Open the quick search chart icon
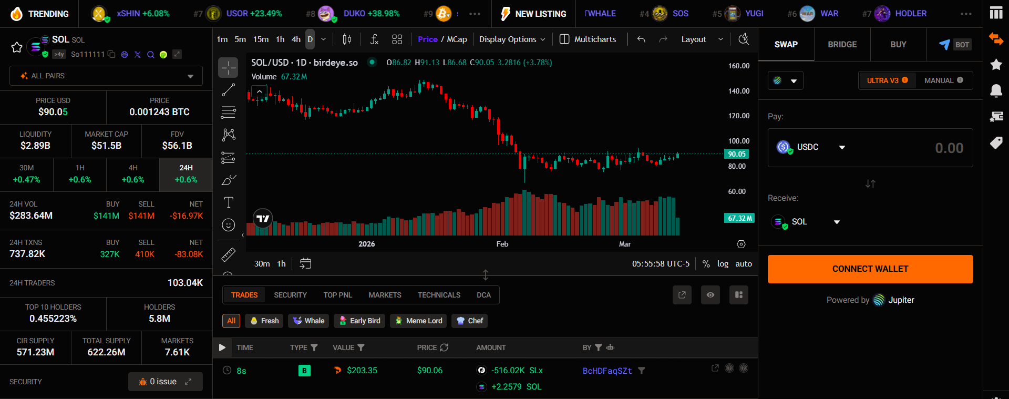Screen dimensions: 1009x399 pyautogui.click(x=744, y=39)
